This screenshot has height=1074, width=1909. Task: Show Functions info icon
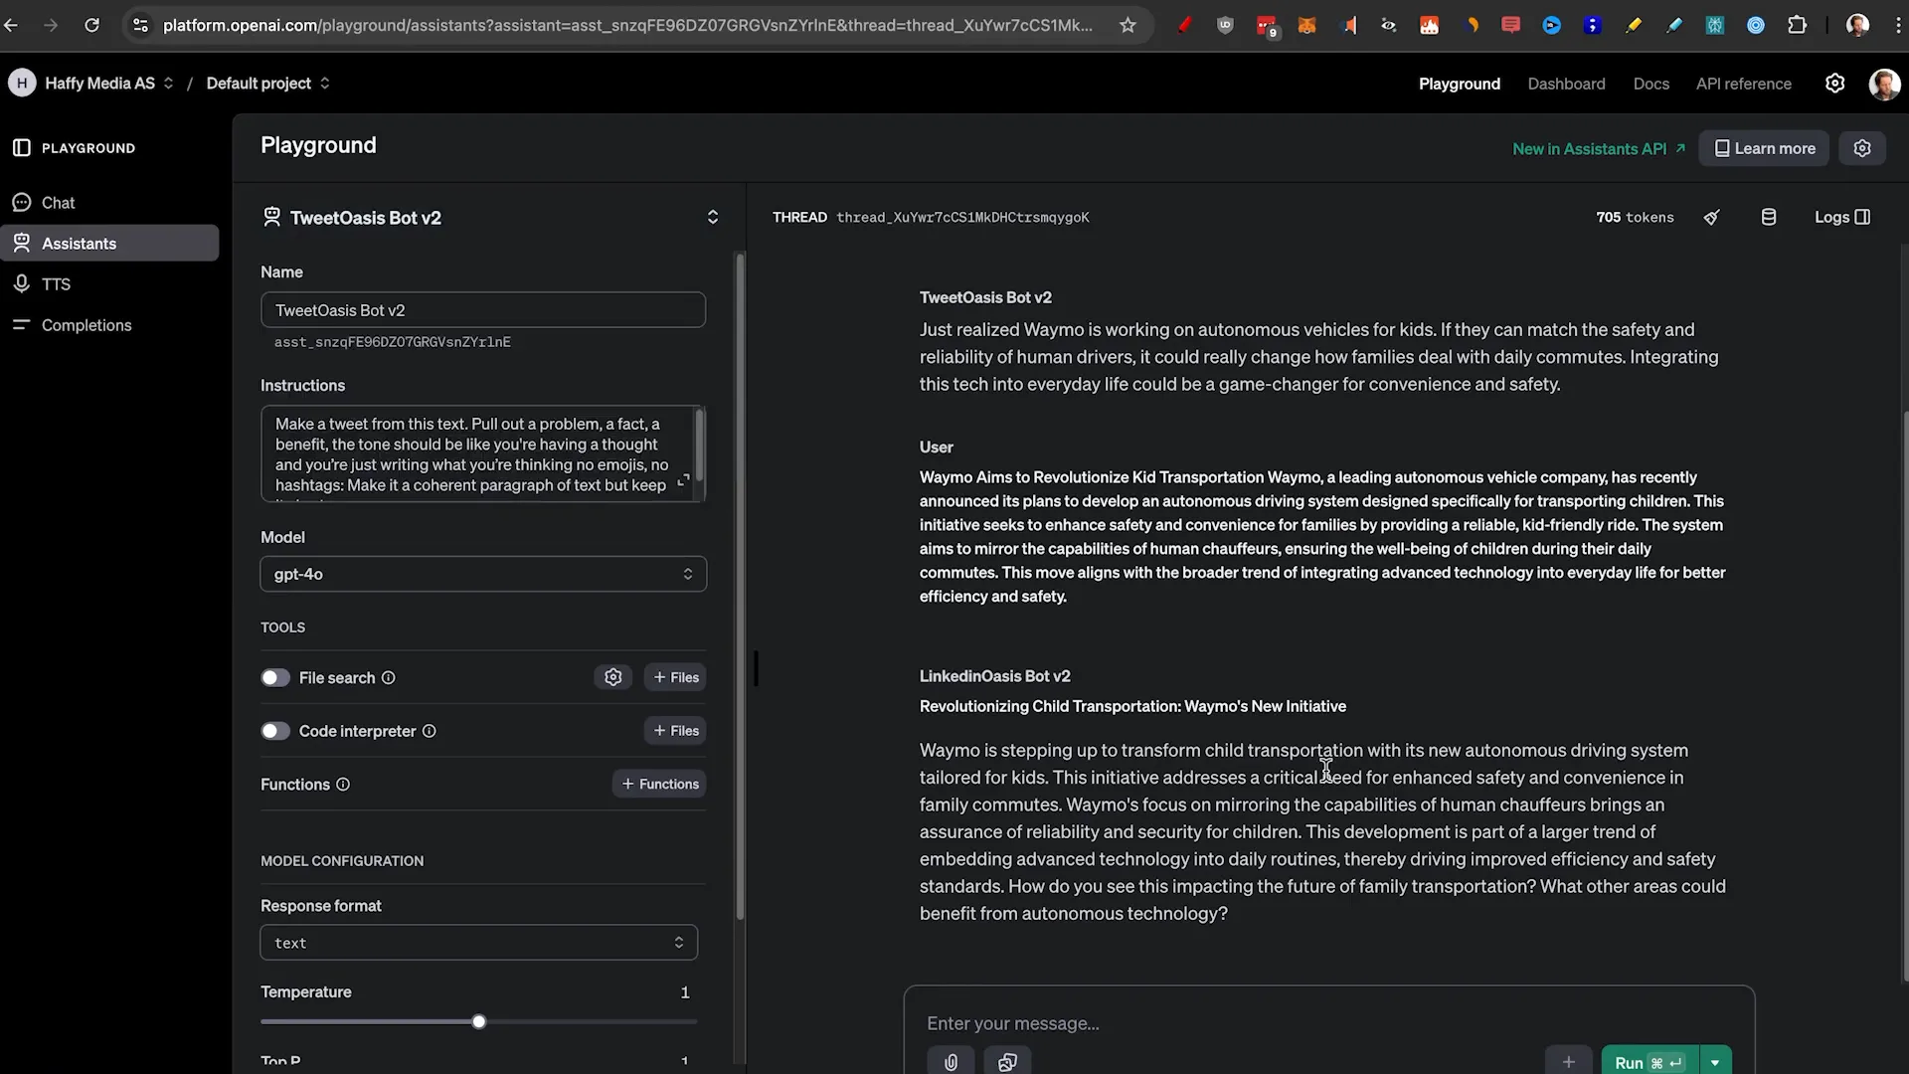(343, 785)
